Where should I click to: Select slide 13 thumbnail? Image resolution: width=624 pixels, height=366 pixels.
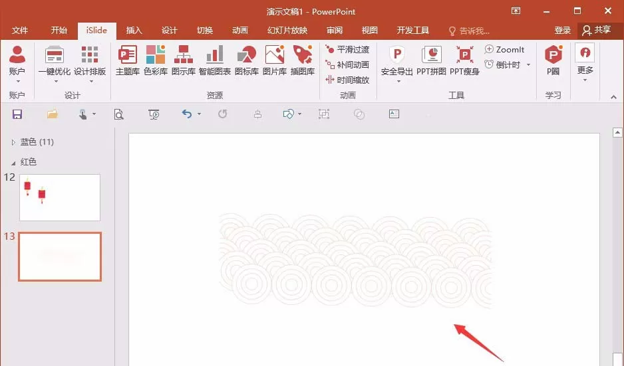[x=60, y=256]
